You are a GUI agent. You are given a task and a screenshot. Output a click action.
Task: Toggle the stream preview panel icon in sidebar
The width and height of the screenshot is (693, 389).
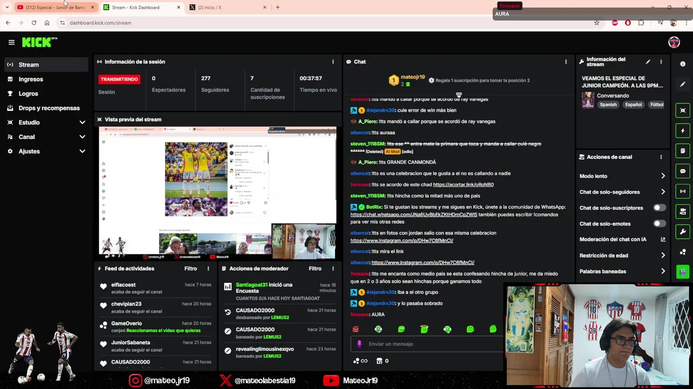tap(683, 110)
